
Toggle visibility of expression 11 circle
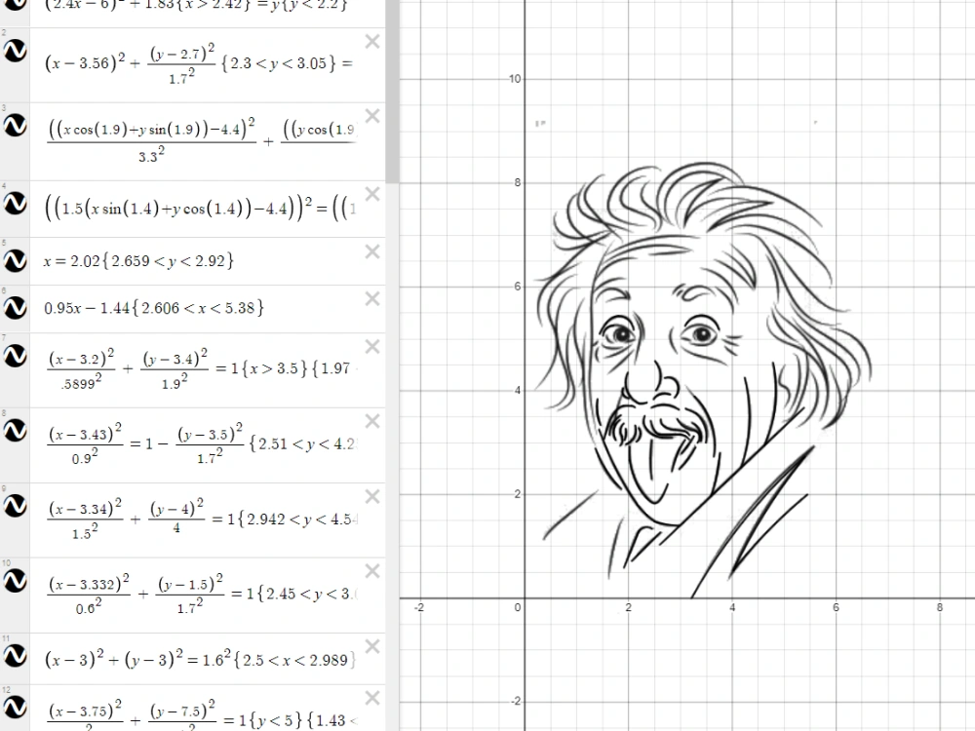(x=15, y=656)
